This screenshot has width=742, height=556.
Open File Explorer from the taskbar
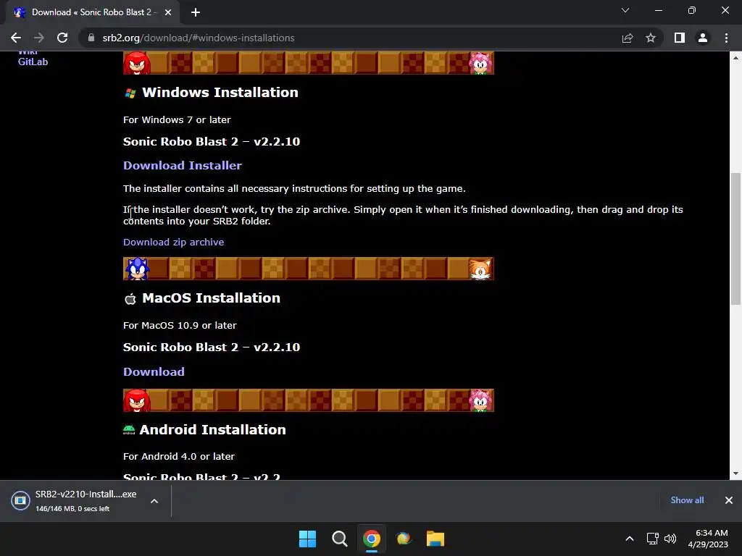(x=435, y=539)
